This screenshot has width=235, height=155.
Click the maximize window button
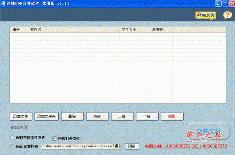point(225,4)
